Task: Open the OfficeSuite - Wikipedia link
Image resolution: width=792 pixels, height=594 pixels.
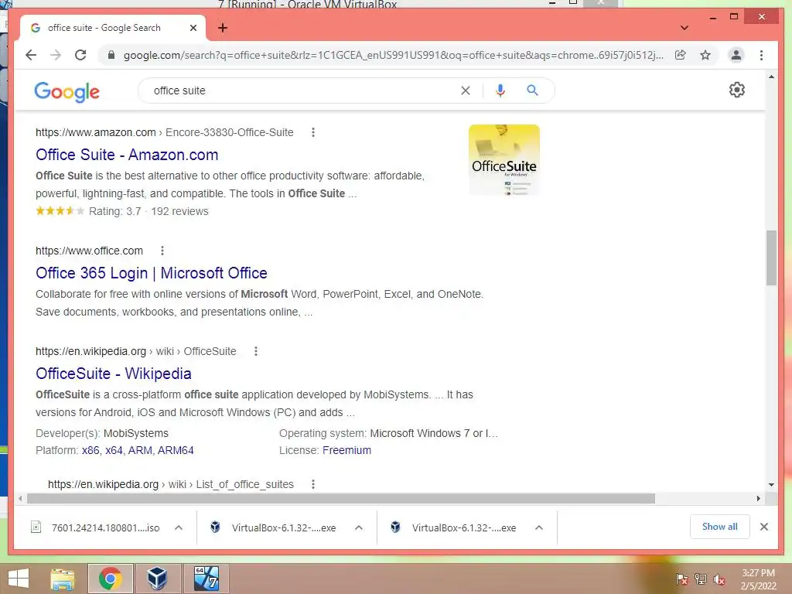Action: 113,374
